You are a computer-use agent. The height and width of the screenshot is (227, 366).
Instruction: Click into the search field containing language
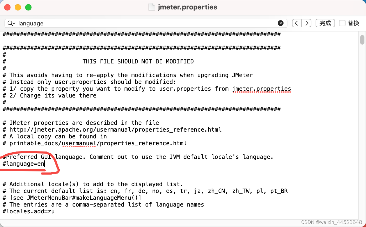click(146, 23)
